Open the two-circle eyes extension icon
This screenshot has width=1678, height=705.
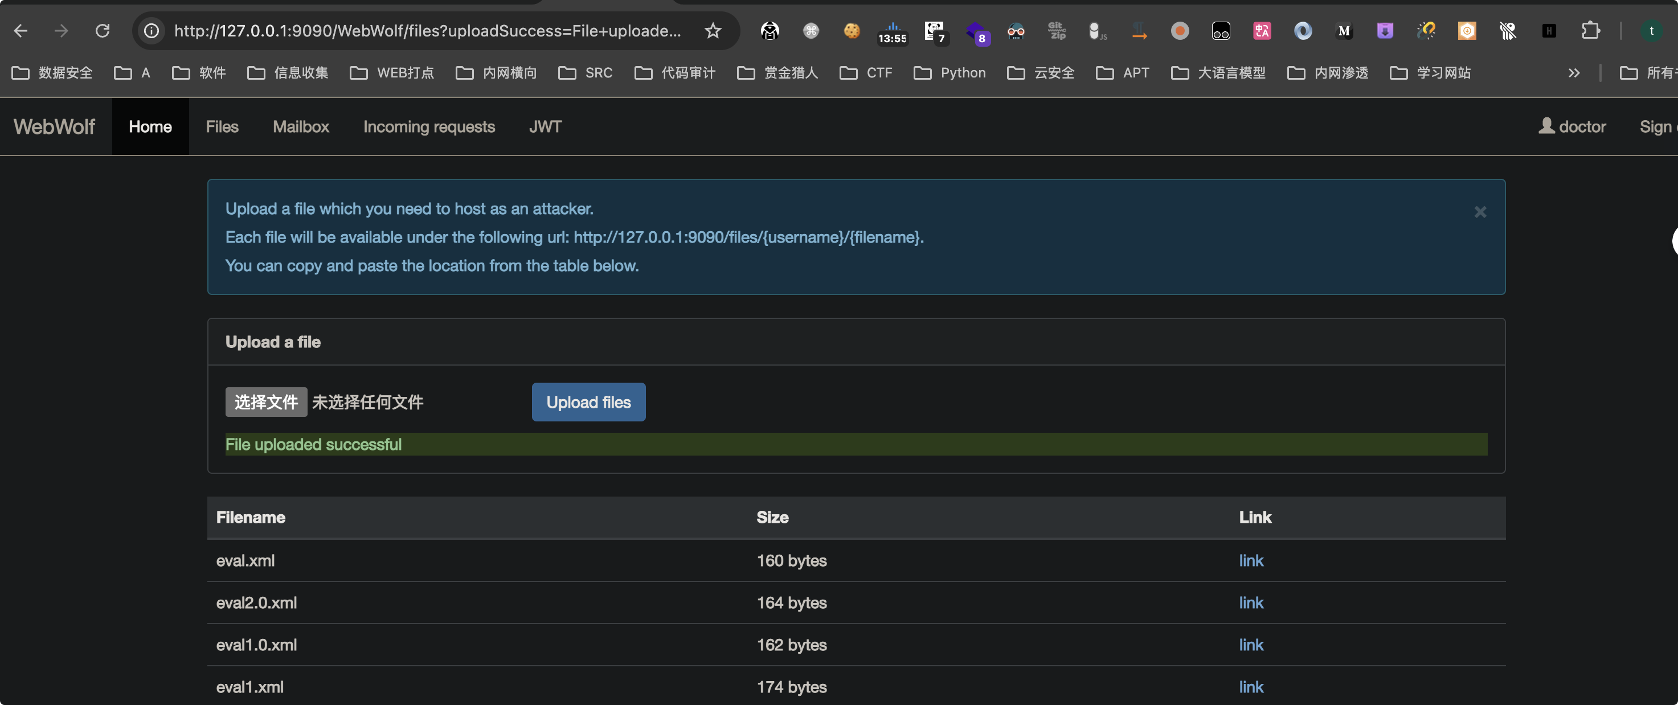point(1221,31)
